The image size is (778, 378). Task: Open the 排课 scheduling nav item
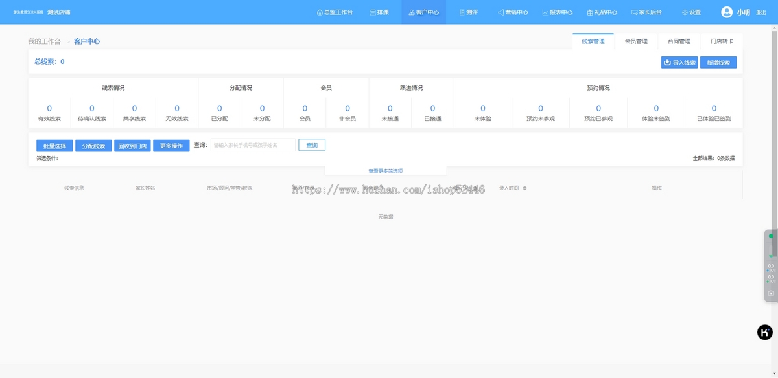point(379,12)
